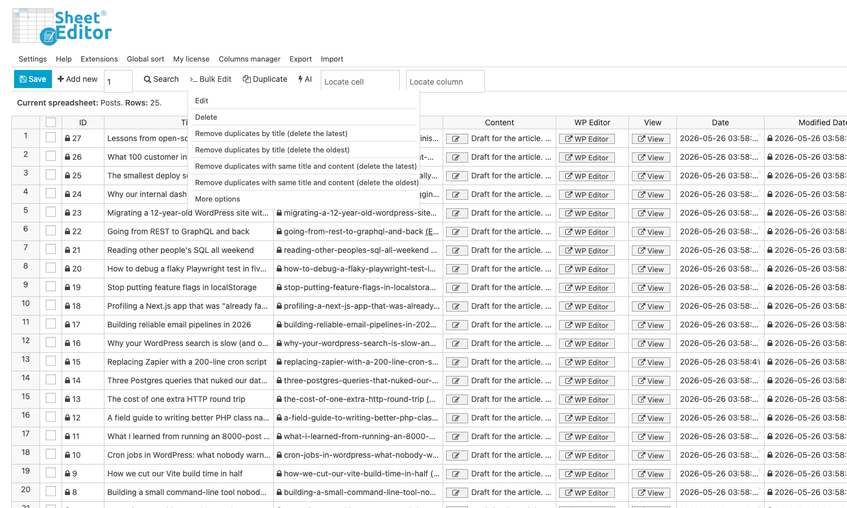Toggle the select-all rows checkbox in header
847x508 pixels.
tap(51, 122)
